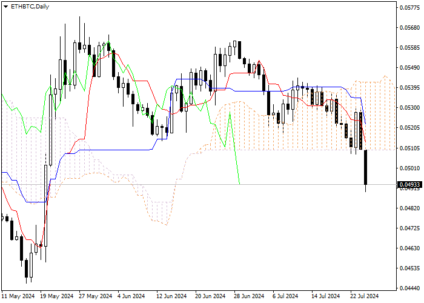Click the 20 Jun 2024 date label
The height and width of the screenshot is (303, 424).
[x=210, y=296]
